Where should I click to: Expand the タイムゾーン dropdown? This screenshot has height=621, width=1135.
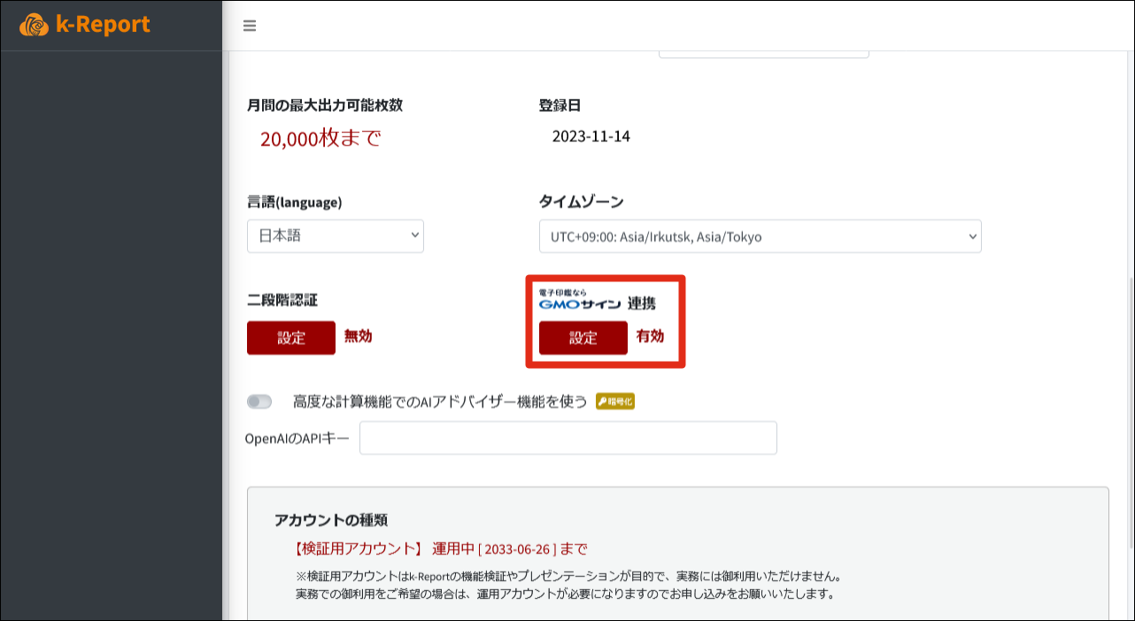point(760,236)
